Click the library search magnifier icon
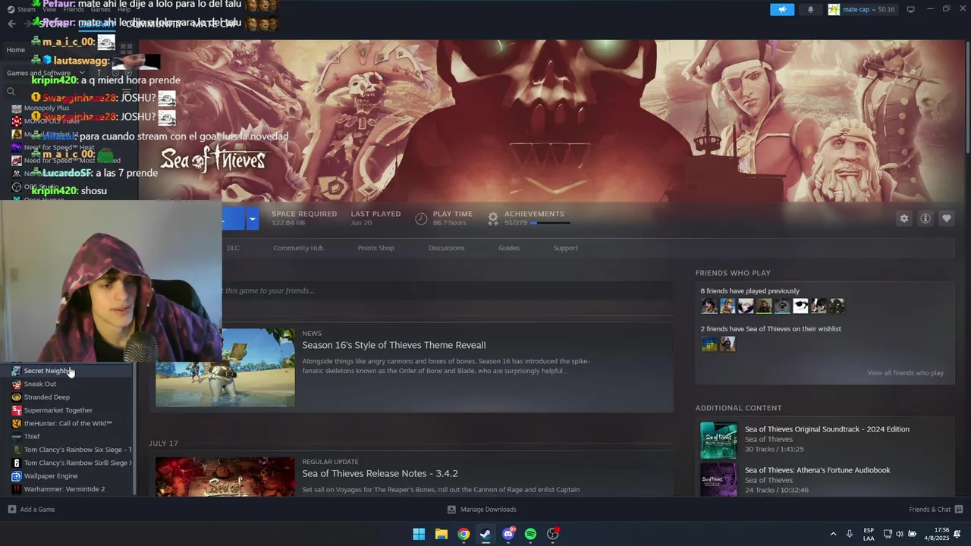The height and width of the screenshot is (546, 971). click(x=11, y=92)
